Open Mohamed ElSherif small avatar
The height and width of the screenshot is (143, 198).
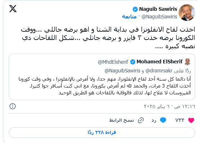[188, 62]
